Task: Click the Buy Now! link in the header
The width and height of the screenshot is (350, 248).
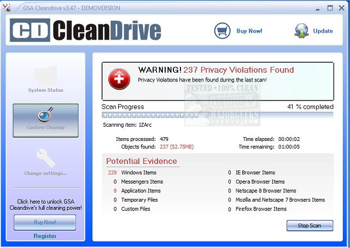Action: (249, 31)
